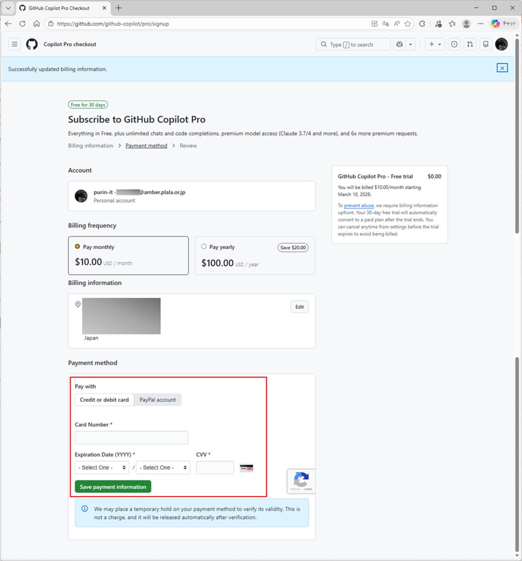Open the prevent abuse link

point(358,205)
